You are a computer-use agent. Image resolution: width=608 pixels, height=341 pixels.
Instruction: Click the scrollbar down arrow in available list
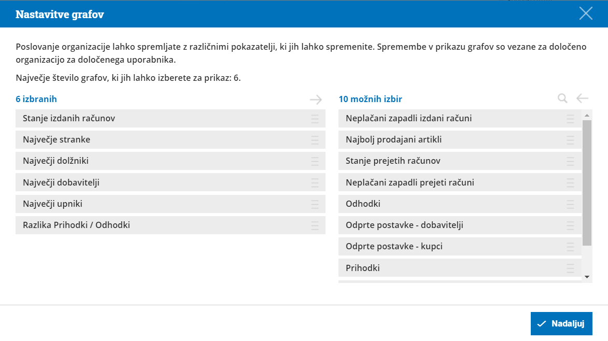tap(587, 277)
